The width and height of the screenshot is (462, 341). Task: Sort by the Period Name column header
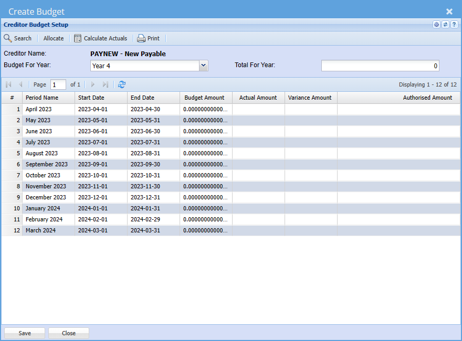(x=42, y=98)
